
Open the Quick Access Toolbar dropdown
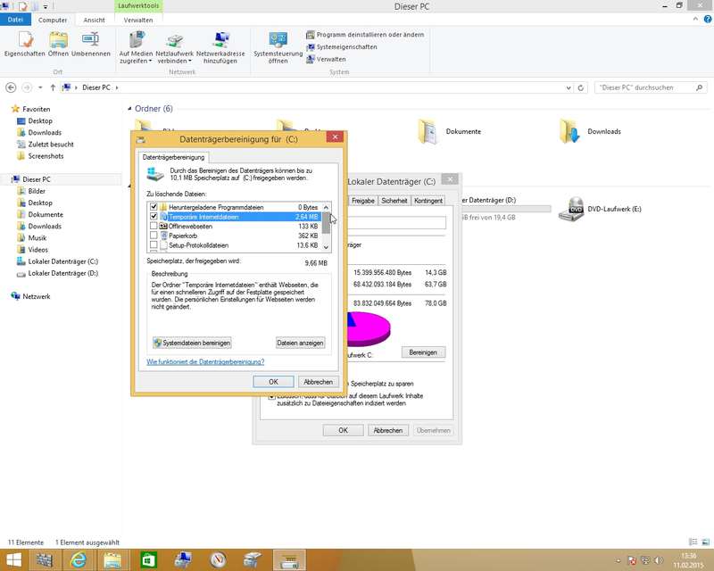[46, 6]
